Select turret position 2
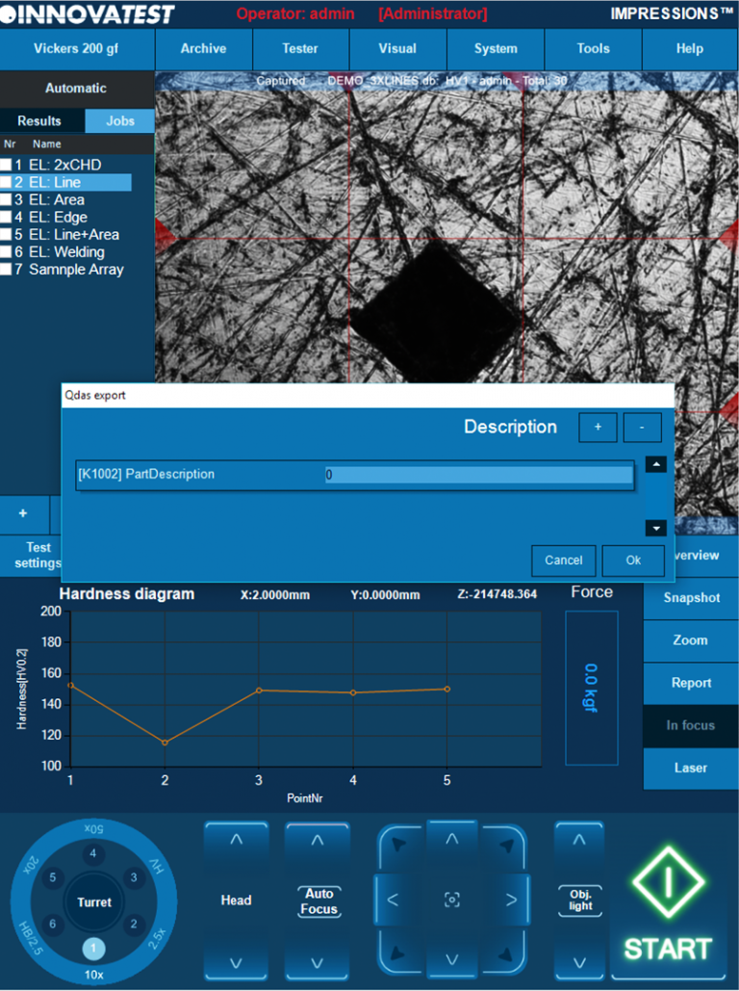739x991 pixels. (x=134, y=924)
